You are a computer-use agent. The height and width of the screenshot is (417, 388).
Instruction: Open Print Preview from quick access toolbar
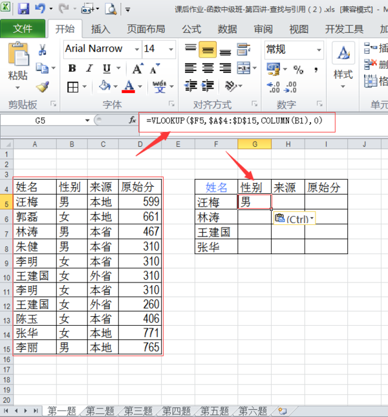coord(111,9)
